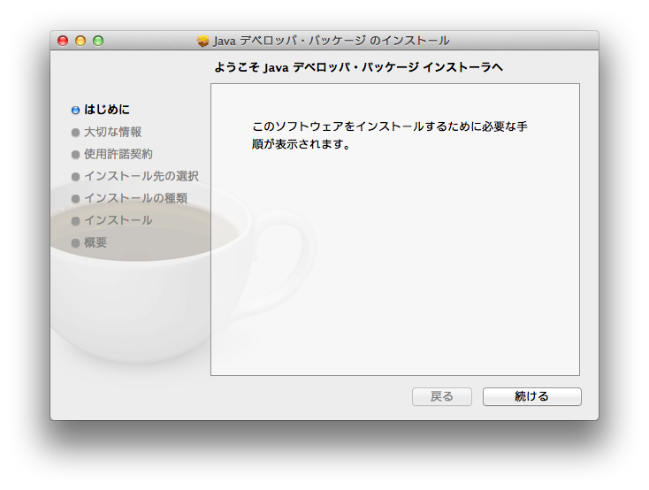
Task: Click the 使用許諾契約 step label
Action: 118,154
